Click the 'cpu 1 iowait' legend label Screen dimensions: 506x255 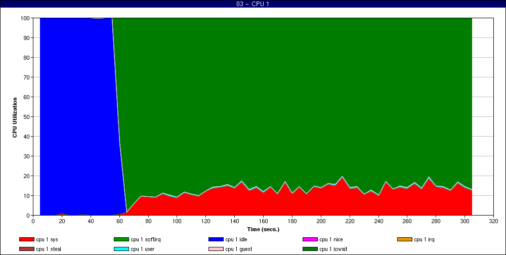(333, 249)
